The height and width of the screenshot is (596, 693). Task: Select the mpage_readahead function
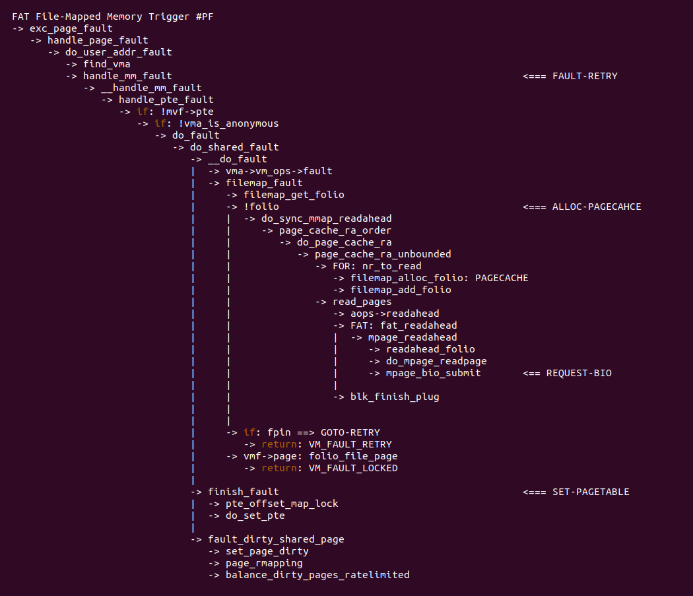click(412, 337)
